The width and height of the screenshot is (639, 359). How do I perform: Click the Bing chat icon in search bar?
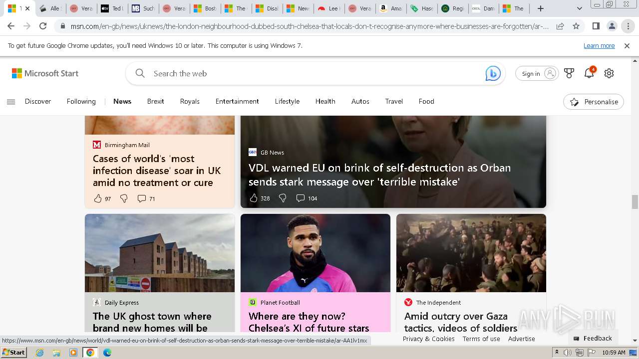(493, 74)
